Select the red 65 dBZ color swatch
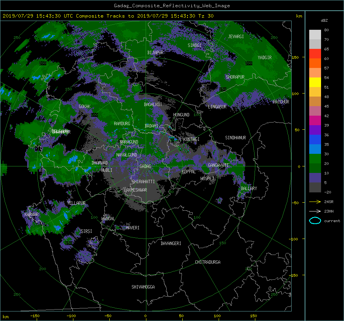 pyautogui.click(x=315, y=53)
